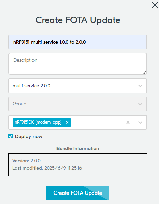Click the Last modified date line
Image resolution: width=159 pixels, height=204 pixels.
(47, 168)
